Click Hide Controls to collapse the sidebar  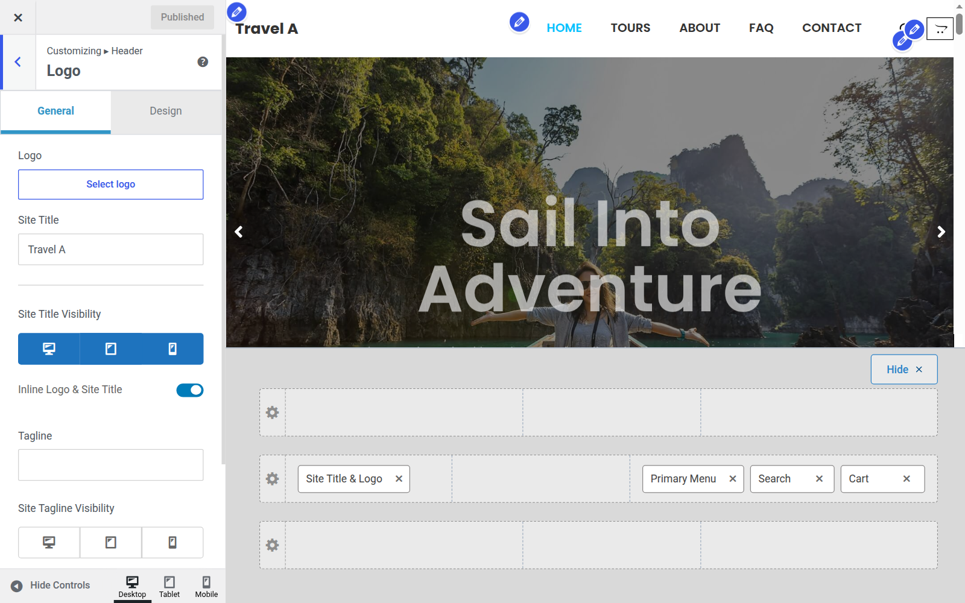pos(51,586)
